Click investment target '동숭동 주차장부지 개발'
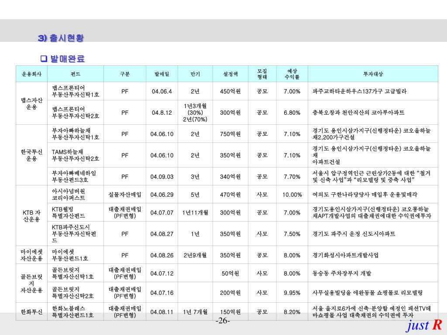 (x=342, y=273)
